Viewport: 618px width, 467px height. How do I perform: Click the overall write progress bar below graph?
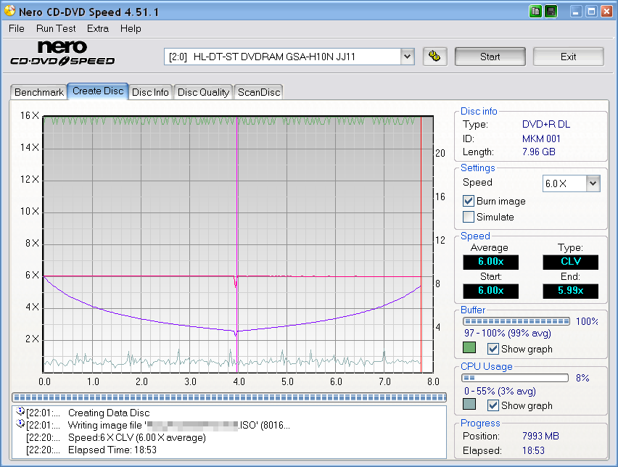(x=229, y=397)
